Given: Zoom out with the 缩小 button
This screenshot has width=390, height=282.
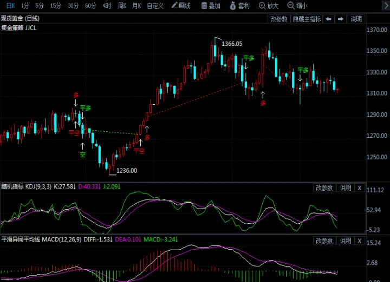Looking at the screenshot, I should point(297,6).
